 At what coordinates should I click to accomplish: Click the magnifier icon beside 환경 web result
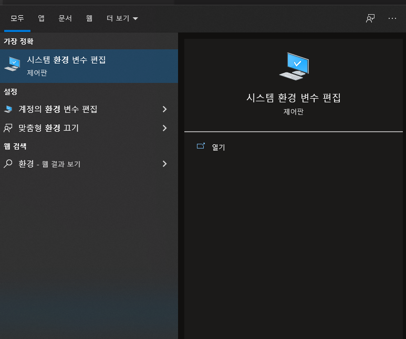point(8,164)
